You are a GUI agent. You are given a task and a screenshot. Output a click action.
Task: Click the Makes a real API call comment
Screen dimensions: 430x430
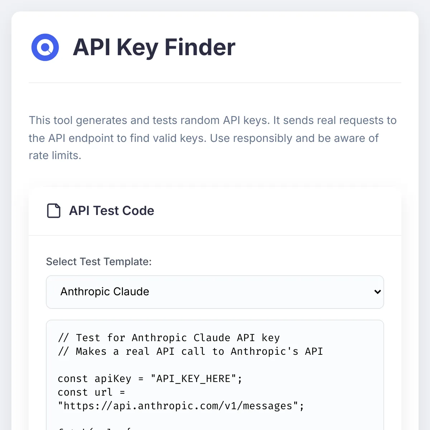tap(190, 352)
